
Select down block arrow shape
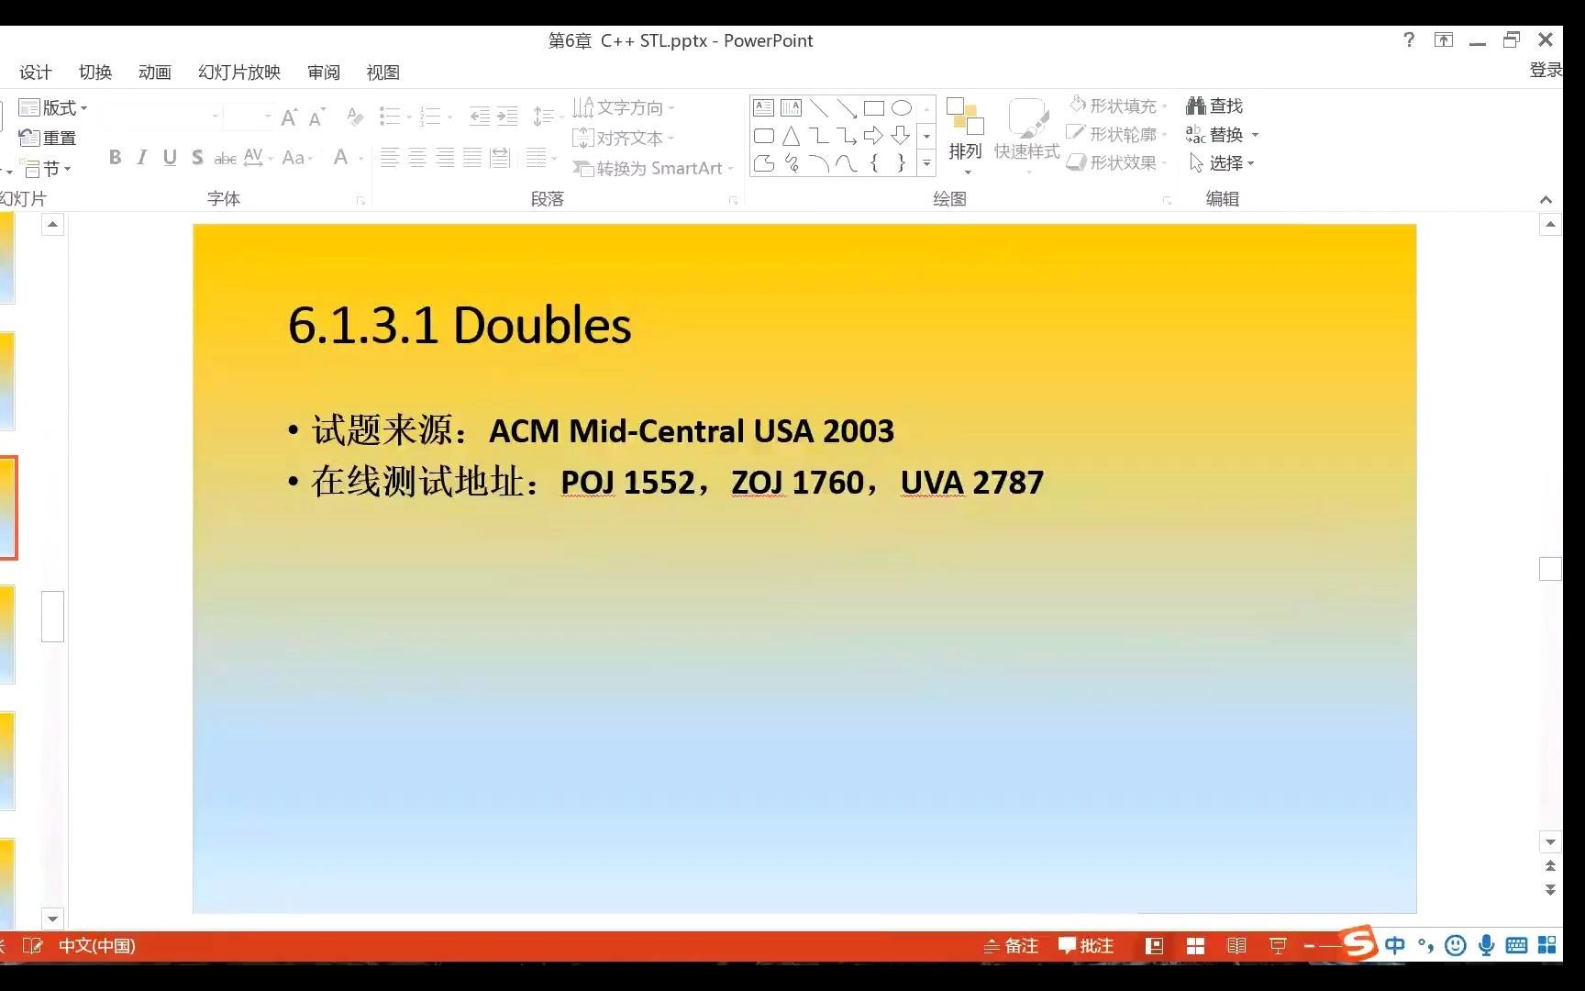point(902,136)
